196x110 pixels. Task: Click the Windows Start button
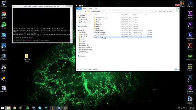point(2,108)
